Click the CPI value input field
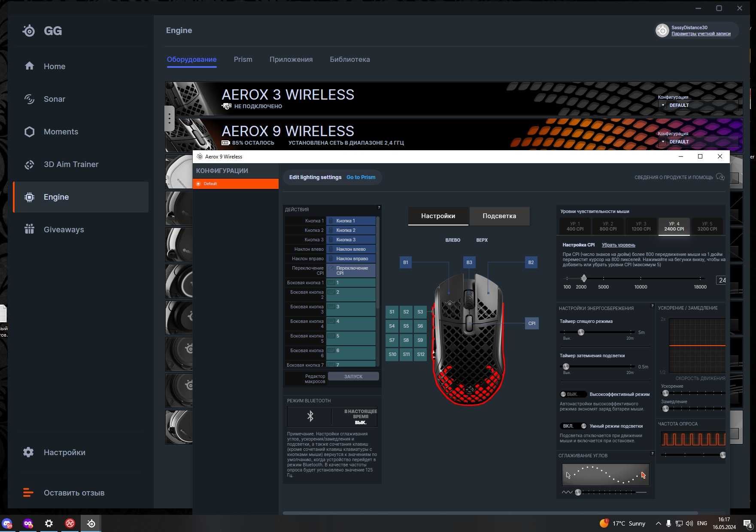Screen dimensions: 756x532 pyautogui.click(x=721, y=280)
